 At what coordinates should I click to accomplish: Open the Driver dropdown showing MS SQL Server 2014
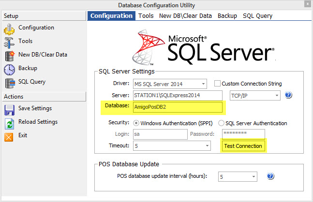point(170,84)
